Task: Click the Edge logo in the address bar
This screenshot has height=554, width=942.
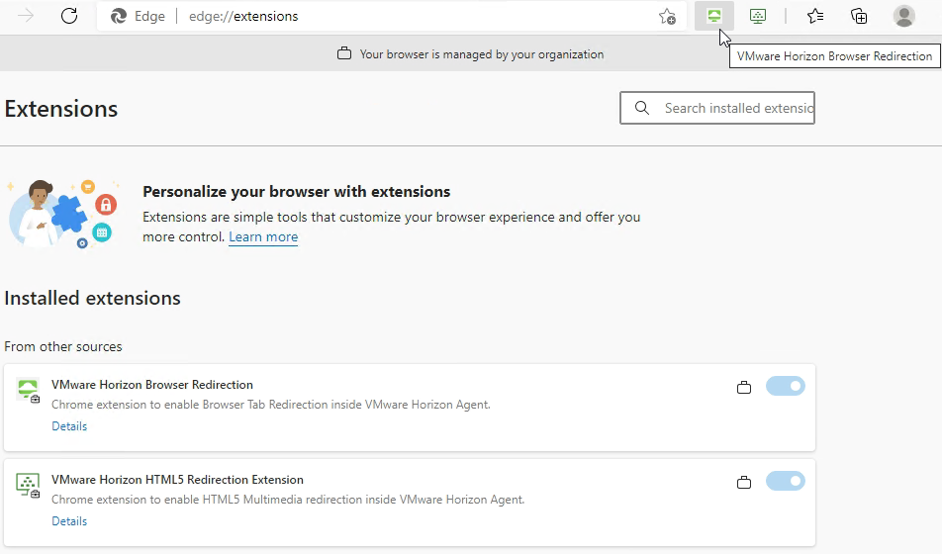Action: pyautogui.click(x=119, y=16)
